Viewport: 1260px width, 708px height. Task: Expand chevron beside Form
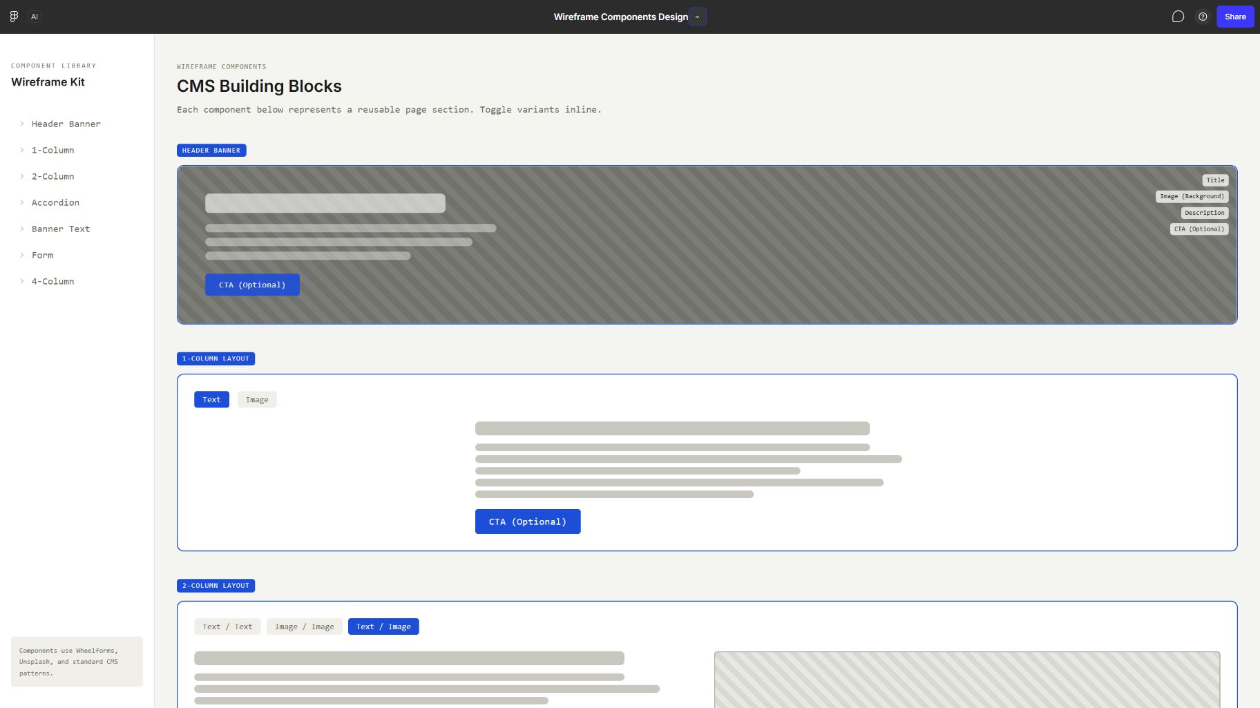22,255
